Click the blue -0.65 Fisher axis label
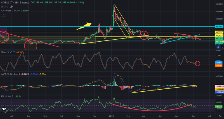The height and width of the screenshot is (119, 224). point(219,63)
